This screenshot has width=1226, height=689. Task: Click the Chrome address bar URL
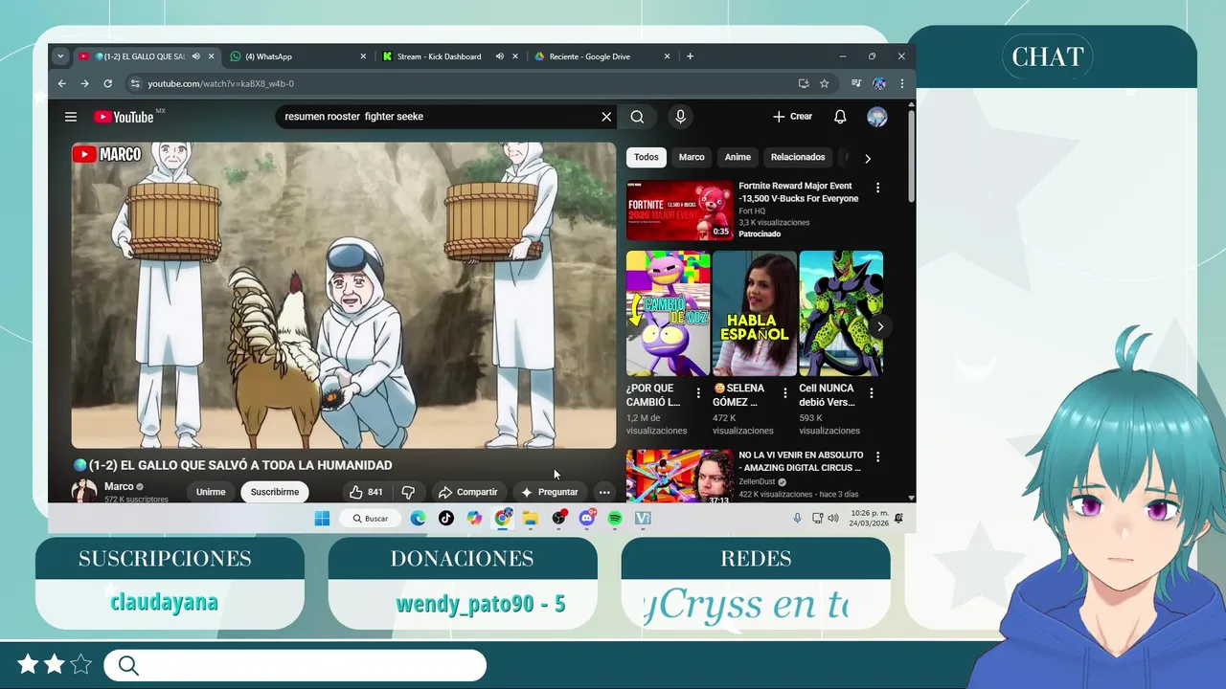[x=220, y=83]
